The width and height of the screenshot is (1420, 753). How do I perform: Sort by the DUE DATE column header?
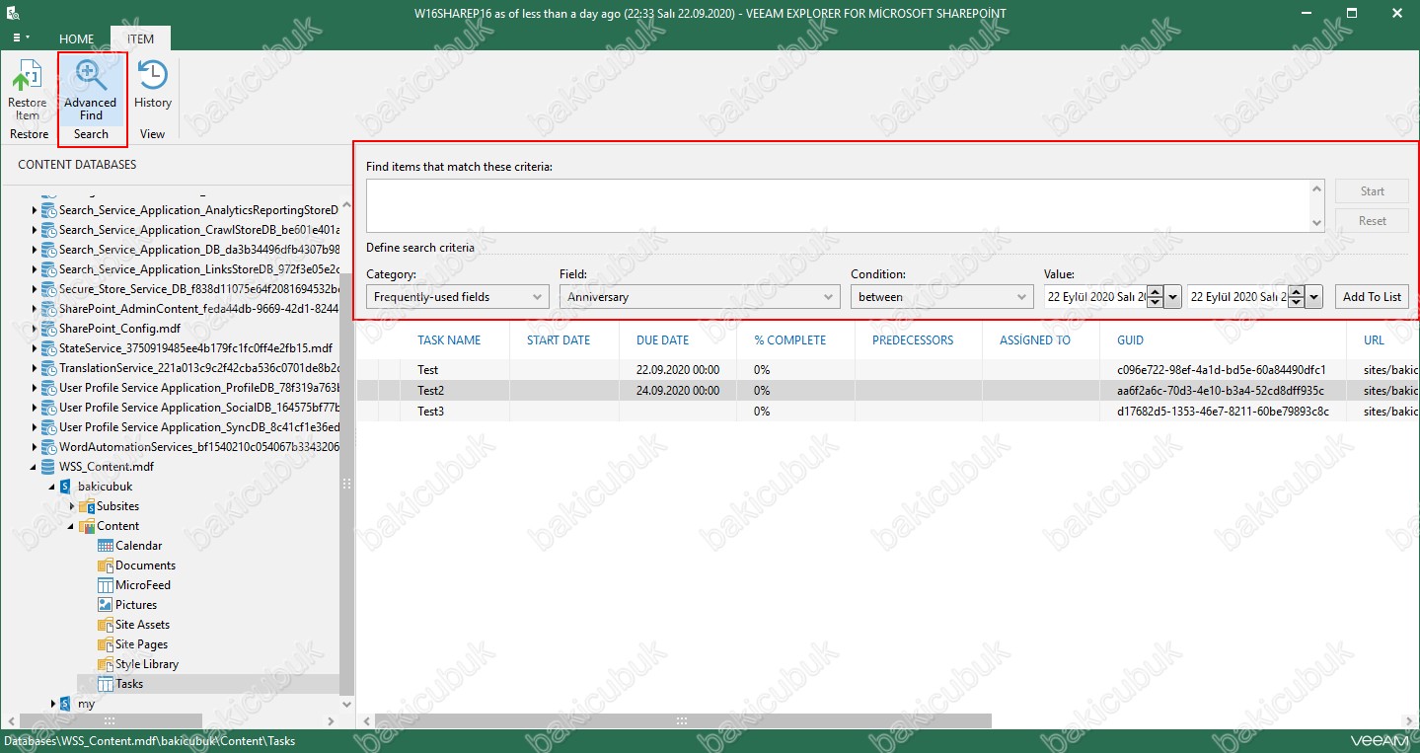pos(662,340)
